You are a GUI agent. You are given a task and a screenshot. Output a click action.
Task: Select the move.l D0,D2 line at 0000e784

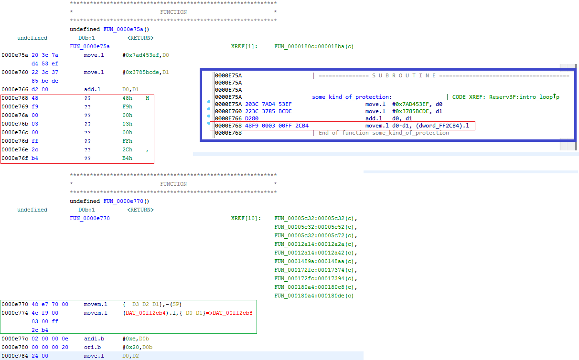pos(182,356)
